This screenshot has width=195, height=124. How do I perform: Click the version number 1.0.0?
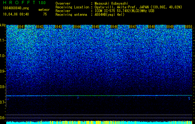tap(42, 2)
